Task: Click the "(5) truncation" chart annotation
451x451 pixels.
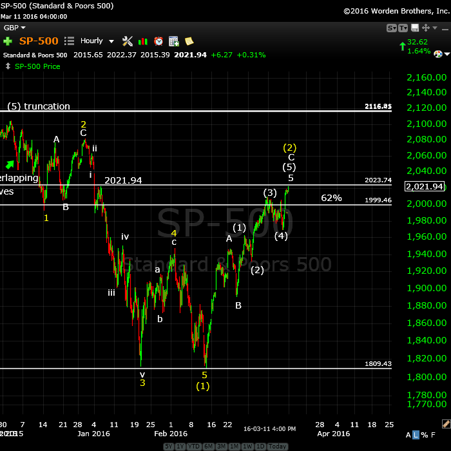Action: pyautogui.click(x=39, y=106)
